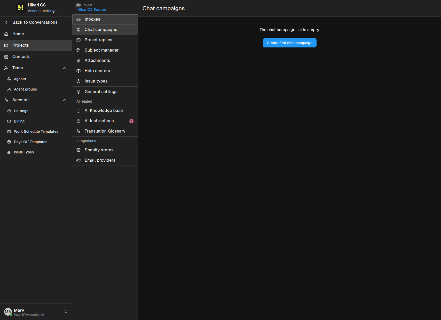Click the General settings gear icon
Screen dimensions: 441x320
[x=78, y=92]
